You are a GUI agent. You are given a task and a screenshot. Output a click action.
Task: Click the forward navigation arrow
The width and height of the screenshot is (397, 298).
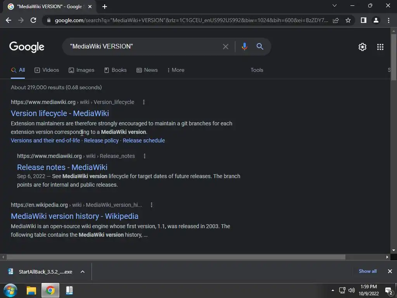21,20
